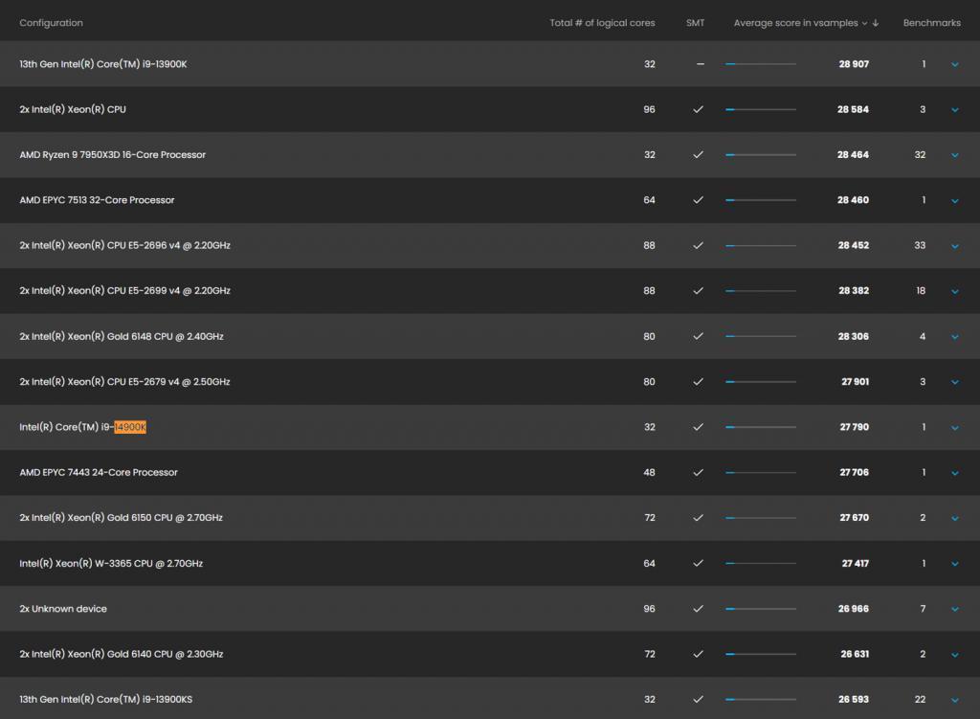The width and height of the screenshot is (980, 719).
Task: Click the SMT checkmark for i9-13900KS
Action: click(698, 699)
